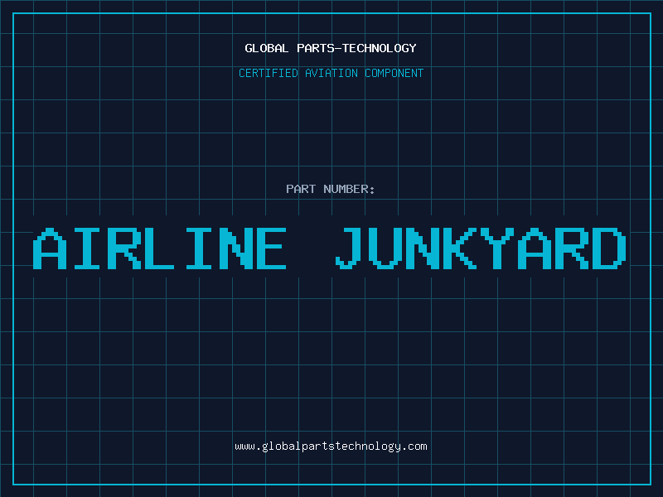Select the 'CERTIFIED AVIATION COMPONENT' subtitle
The image size is (663, 497).
point(331,73)
